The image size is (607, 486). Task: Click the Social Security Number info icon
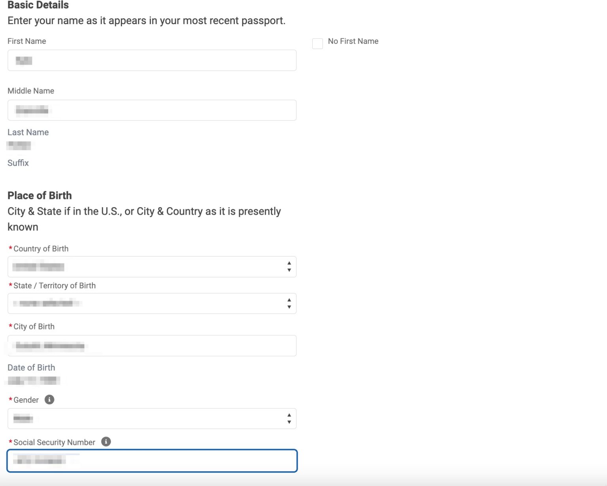click(x=106, y=442)
